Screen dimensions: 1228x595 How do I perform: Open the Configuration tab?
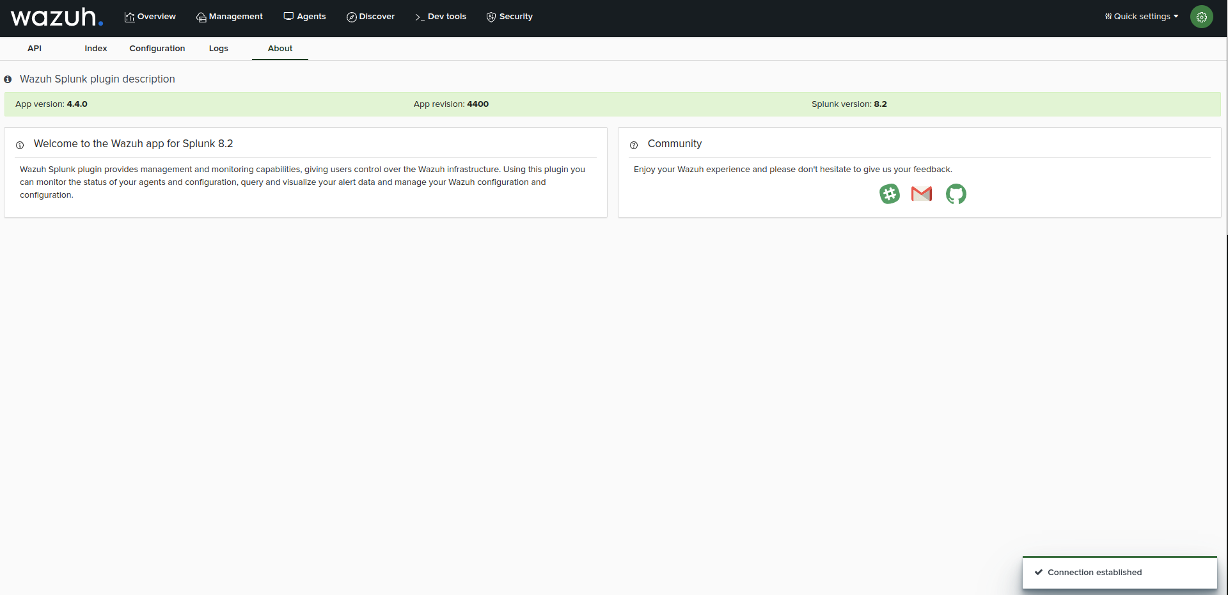[157, 48]
